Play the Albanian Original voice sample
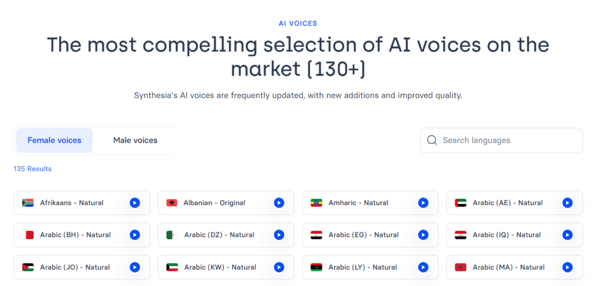This screenshot has height=286, width=600. 279,203
